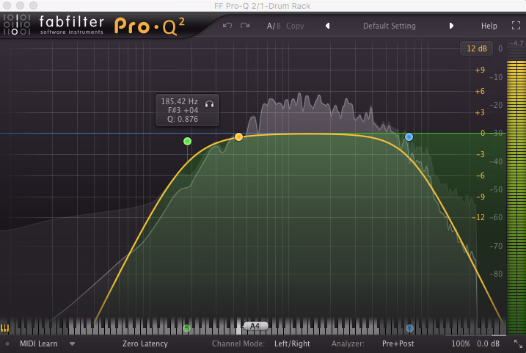Change Channel Mode Left/Right setting
This screenshot has width=526, height=353.
click(x=292, y=343)
